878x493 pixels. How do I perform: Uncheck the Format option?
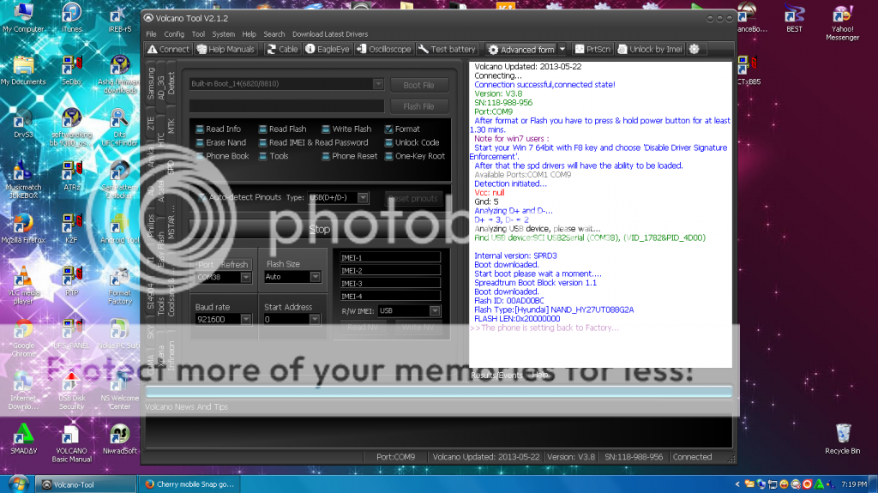[389, 129]
